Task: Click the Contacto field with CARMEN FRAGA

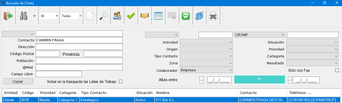Action: [79, 40]
